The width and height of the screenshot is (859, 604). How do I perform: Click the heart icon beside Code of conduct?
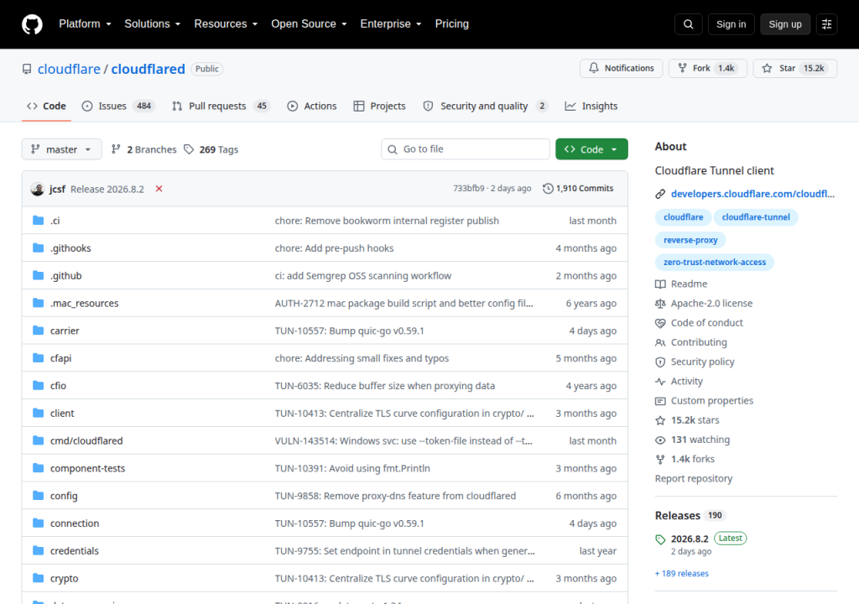pos(660,323)
